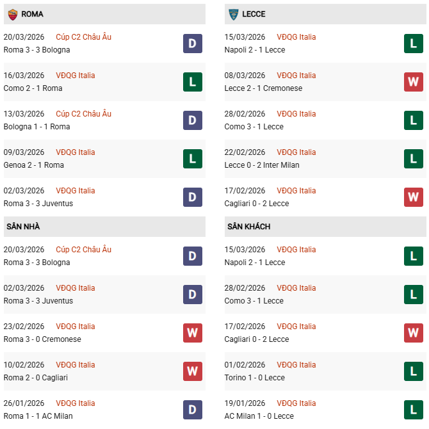Select the LECCE section header
The width and height of the screenshot is (429, 429).
254,13
